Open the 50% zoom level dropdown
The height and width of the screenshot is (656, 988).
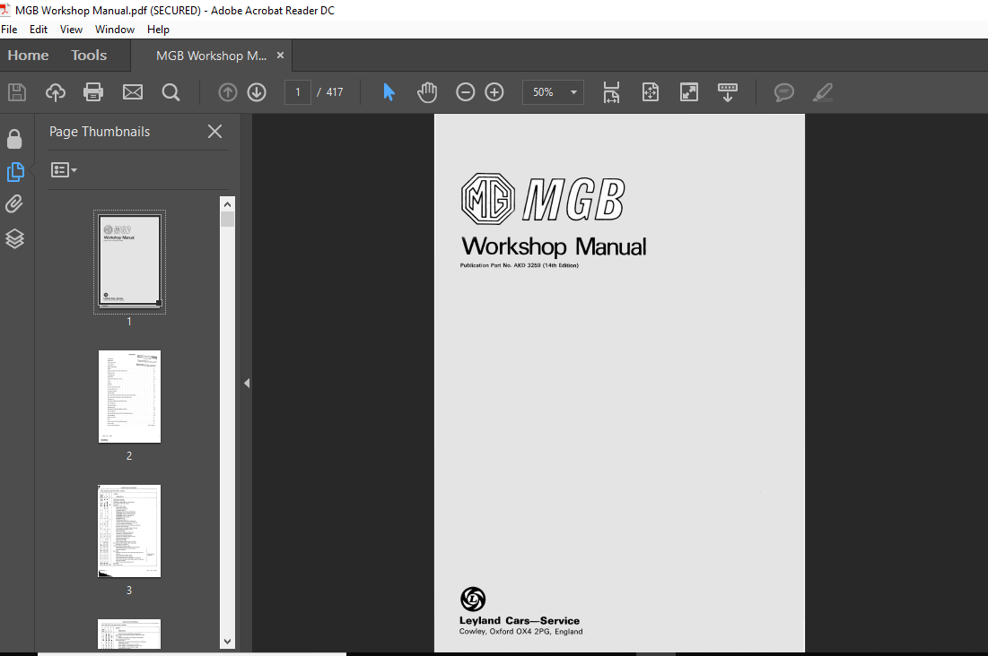click(x=554, y=92)
